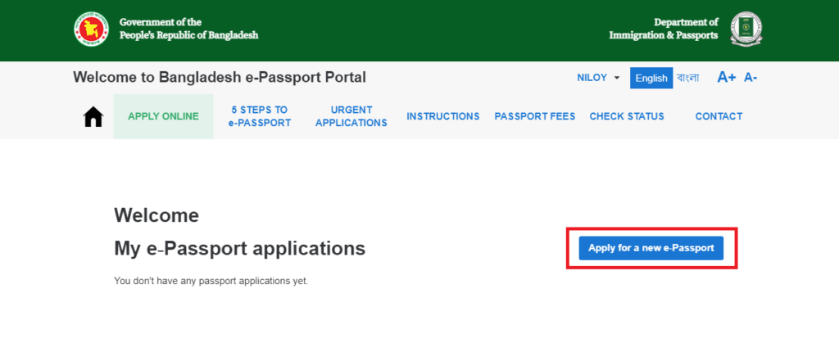Click Department of Immigration & Passports text
This screenshot has width=839, height=343.
click(x=663, y=29)
